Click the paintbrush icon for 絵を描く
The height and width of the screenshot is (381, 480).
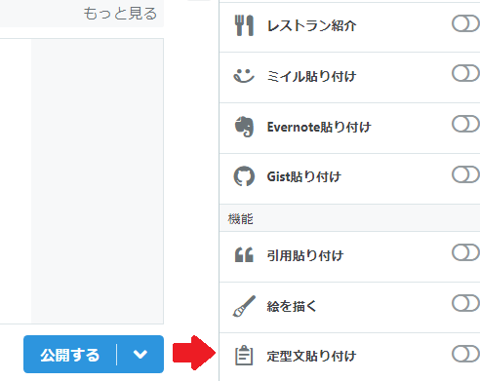(x=244, y=306)
